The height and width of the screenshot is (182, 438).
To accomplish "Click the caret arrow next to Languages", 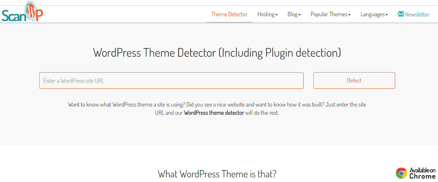I will (386, 15).
